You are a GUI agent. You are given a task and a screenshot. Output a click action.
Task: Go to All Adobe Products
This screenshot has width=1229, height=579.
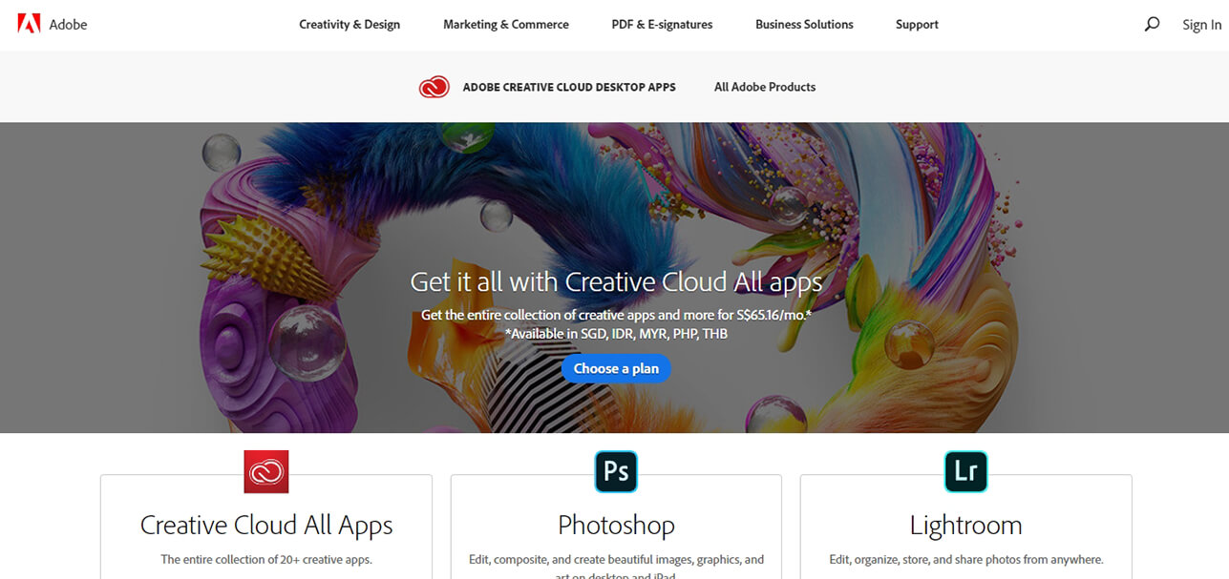[765, 87]
